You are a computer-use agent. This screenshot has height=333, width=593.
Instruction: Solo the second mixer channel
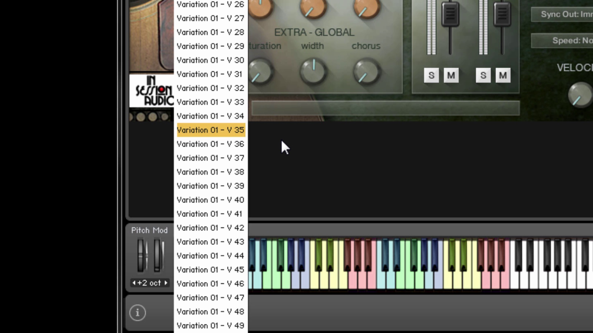pyautogui.click(x=483, y=75)
